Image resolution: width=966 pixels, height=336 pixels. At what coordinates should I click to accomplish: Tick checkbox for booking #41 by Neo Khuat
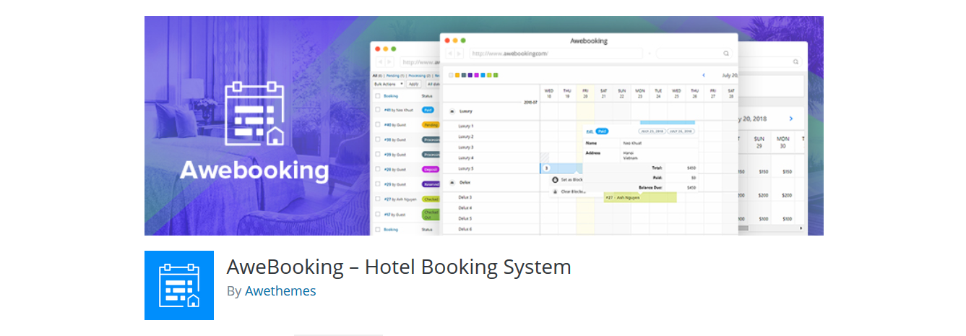[377, 110]
